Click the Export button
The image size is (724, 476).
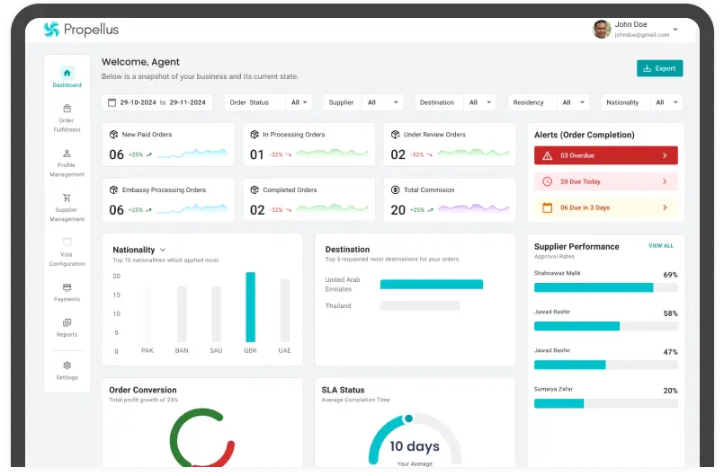659,68
